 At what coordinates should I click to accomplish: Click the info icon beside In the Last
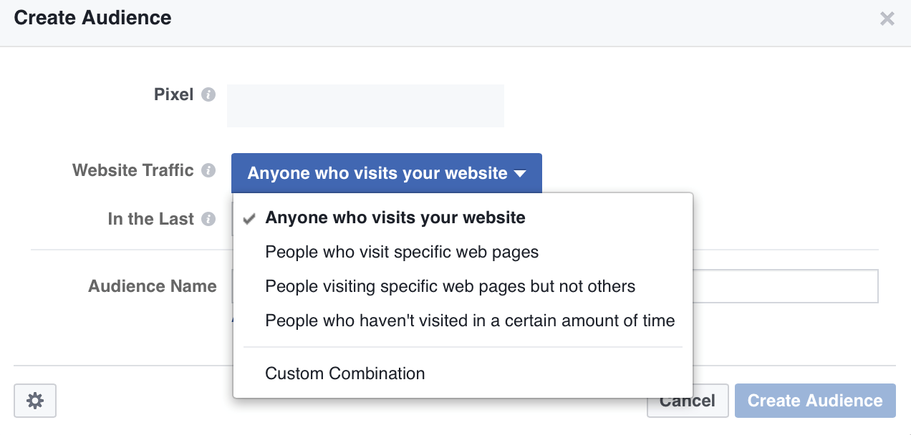point(208,220)
